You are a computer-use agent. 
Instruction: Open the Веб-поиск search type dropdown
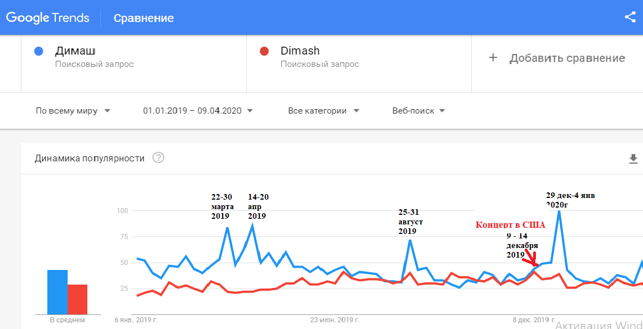[x=419, y=111]
